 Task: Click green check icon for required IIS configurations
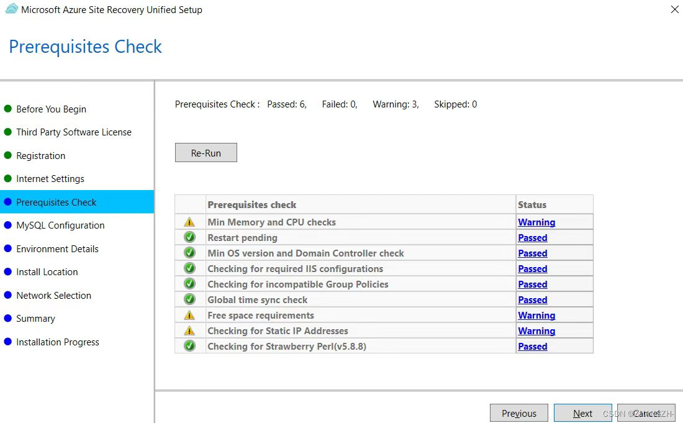click(x=189, y=268)
